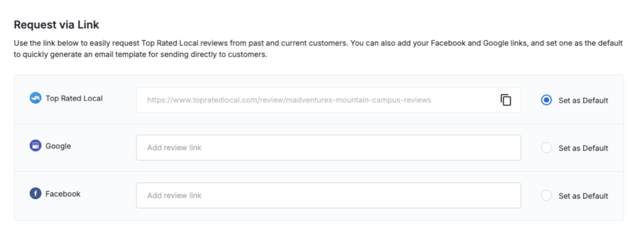Click "Set as Default" text in Top Rated Local row
This screenshot has height=232, width=639.
pos(583,100)
